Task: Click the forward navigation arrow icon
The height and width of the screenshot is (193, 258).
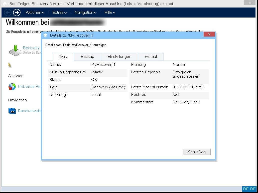Action: [17, 12]
